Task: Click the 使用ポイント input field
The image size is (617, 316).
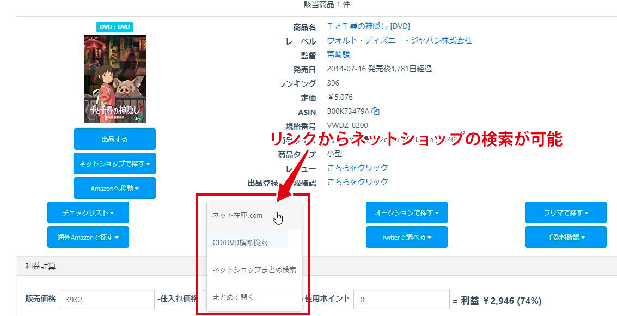Action: point(401,300)
